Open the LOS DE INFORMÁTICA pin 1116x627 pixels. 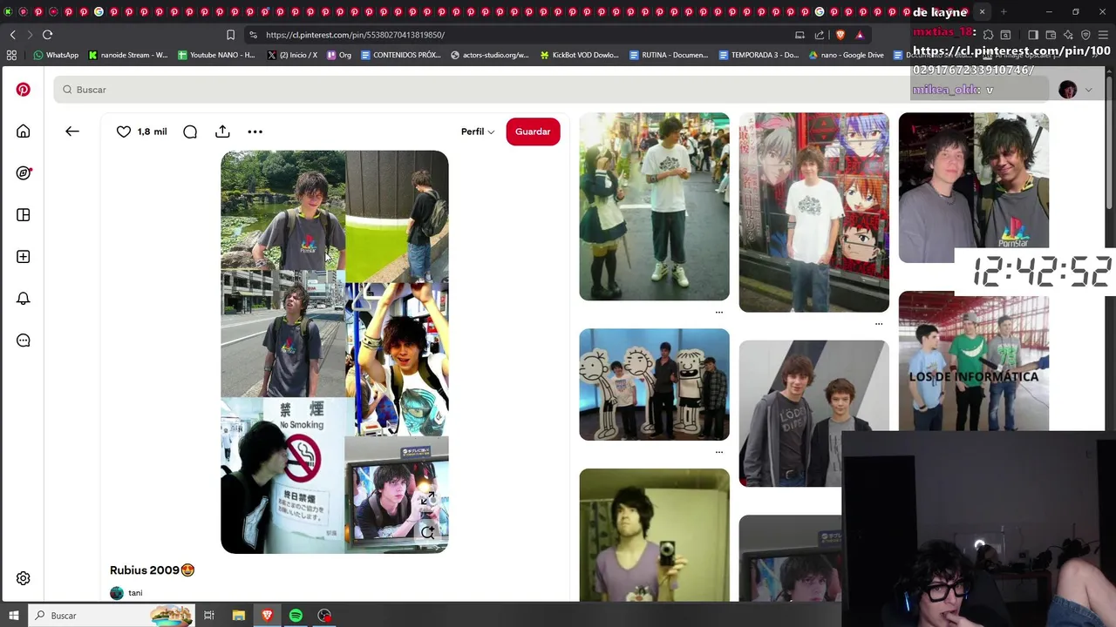click(x=974, y=361)
